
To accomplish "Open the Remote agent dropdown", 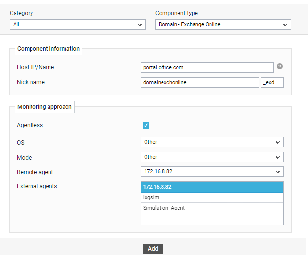I will coord(212,171).
